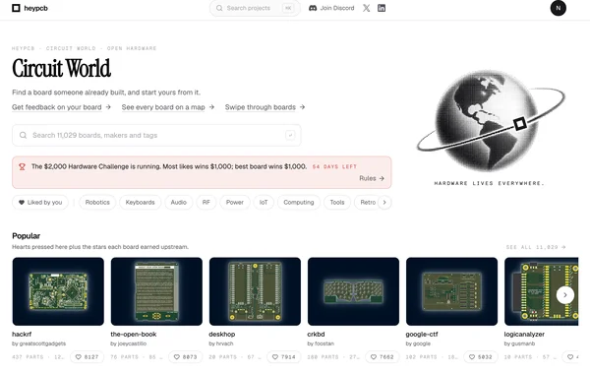The width and height of the screenshot is (590, 374).
Task: Click the magnifier icon in board search
Action: click(x=23, y=135)
